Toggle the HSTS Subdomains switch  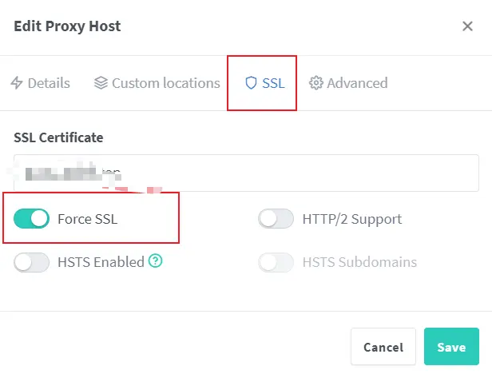coord(276,262)
